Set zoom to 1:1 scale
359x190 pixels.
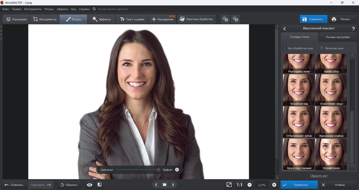click(239, 185)
